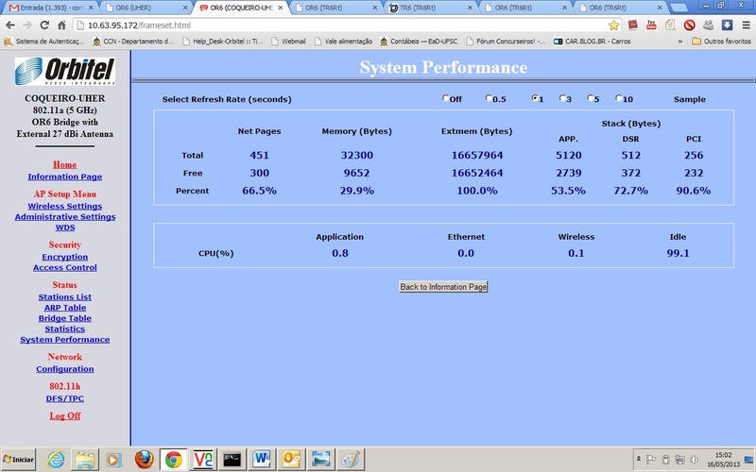Click the blue download-arrow extension icon

[727, 25]
